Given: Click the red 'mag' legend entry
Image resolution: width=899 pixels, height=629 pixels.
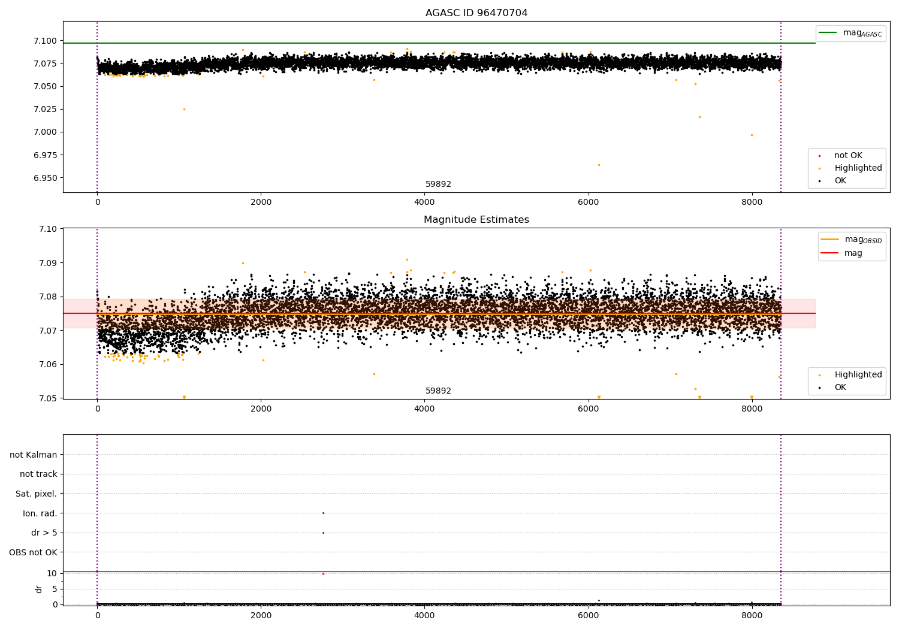Looking at the screenshot, I should pos(842,253).
